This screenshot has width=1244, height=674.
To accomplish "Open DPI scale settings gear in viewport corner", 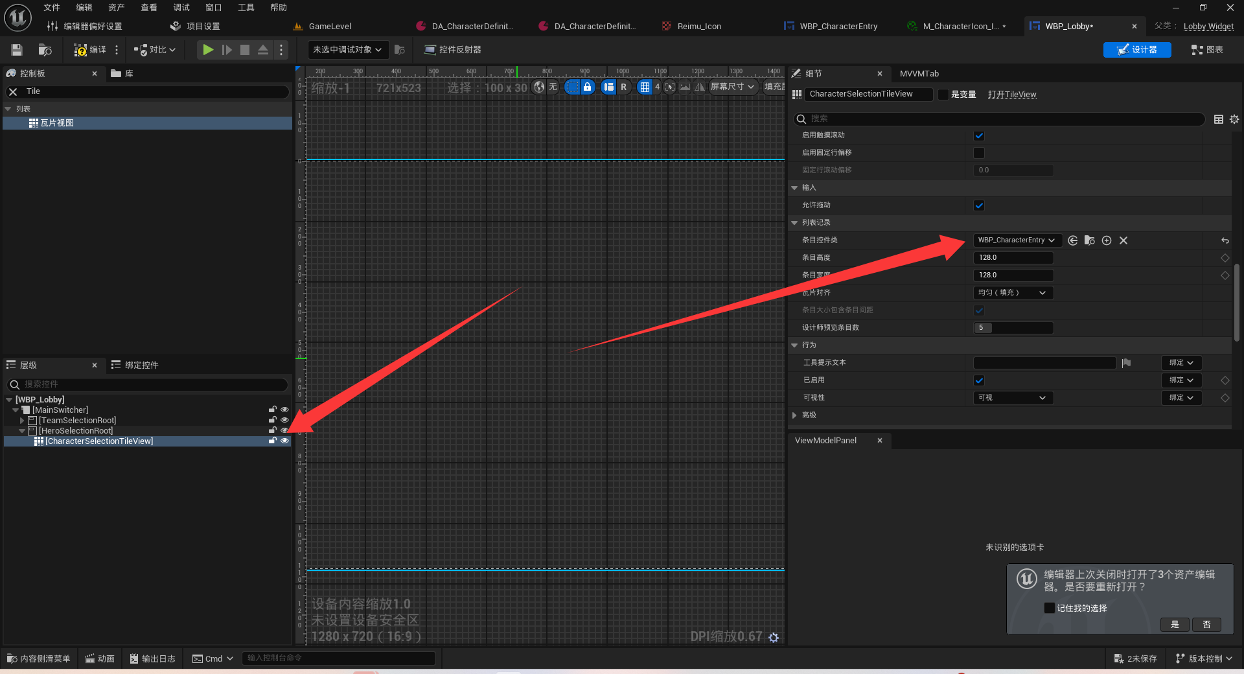I will point(774,638).
